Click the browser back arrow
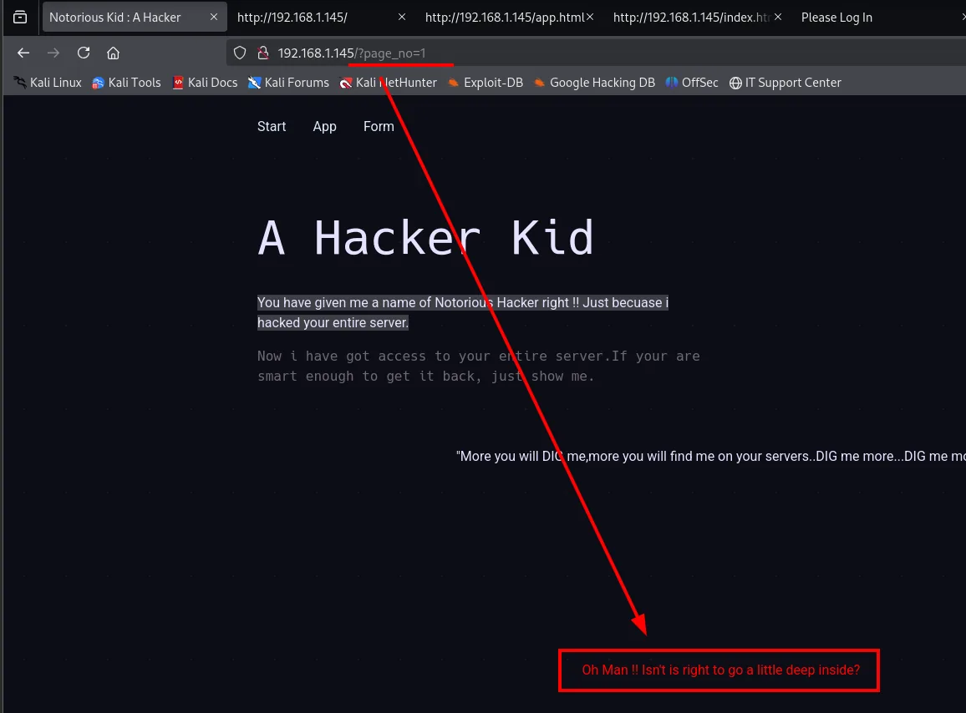Screen dimensions: 966x713 click(23, 53)
